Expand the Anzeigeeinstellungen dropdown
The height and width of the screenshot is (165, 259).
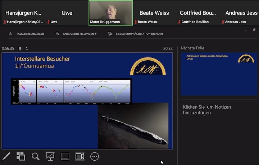pyautogui.click(x=76, y=34)
